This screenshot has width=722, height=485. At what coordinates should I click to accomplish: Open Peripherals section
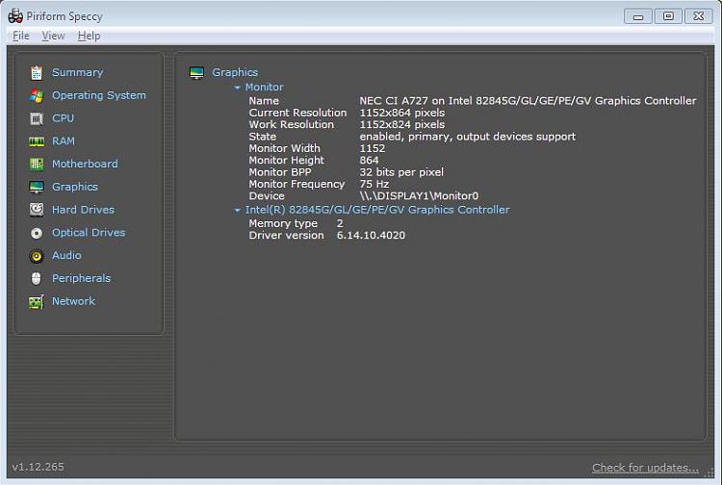pos(81,278)
